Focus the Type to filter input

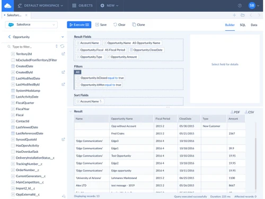tap(33, 47)
